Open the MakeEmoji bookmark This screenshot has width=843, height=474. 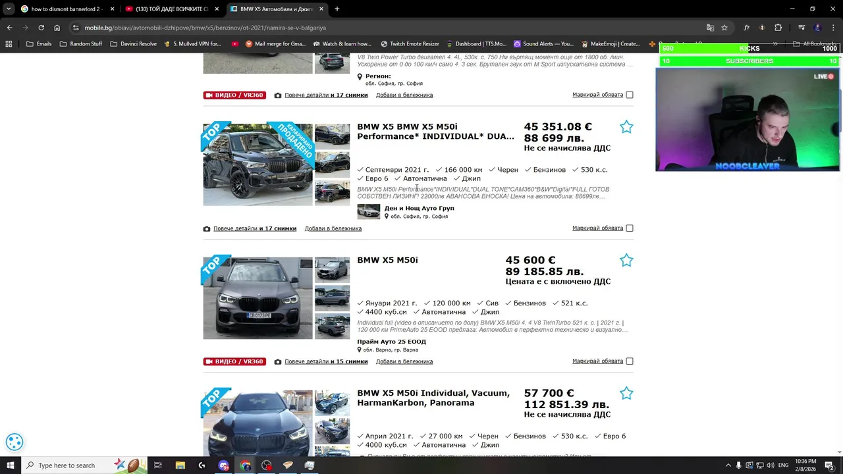(x=611, y=44)
